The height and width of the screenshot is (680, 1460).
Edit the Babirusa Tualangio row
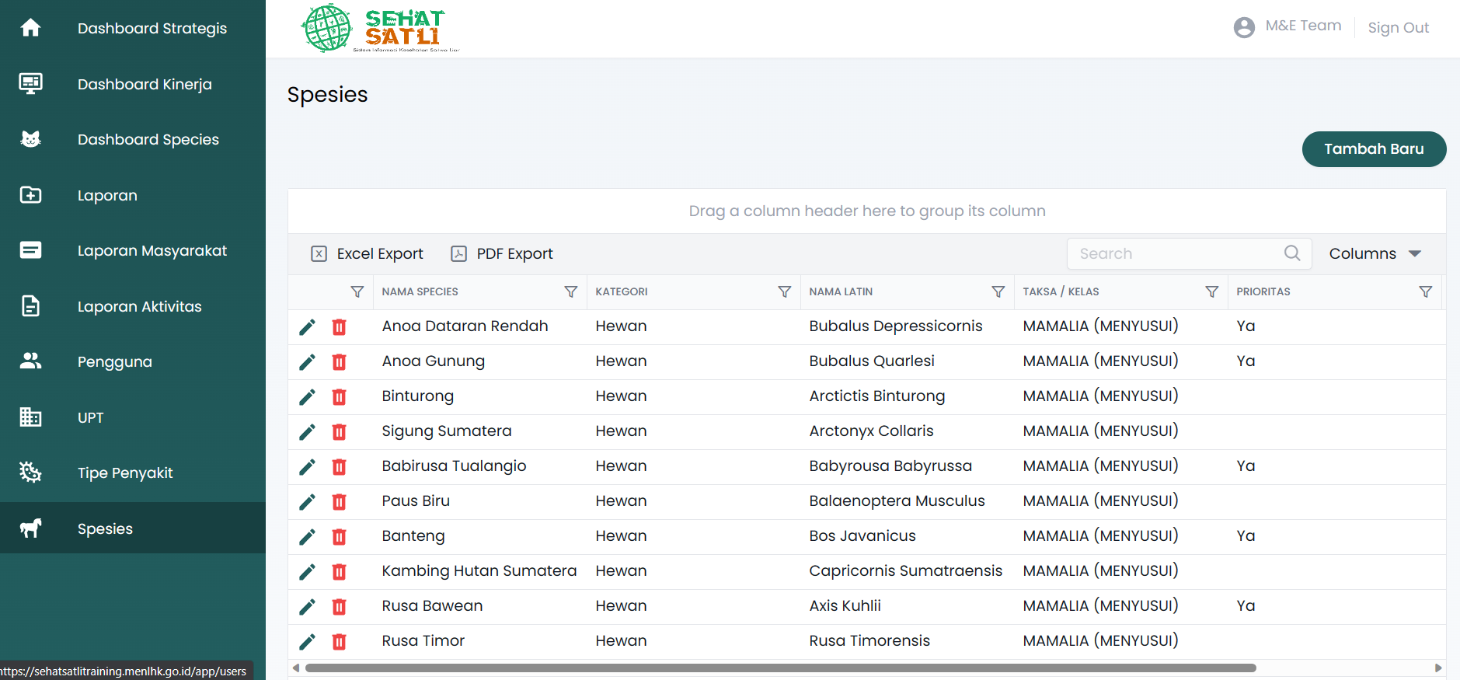(308, 467)
